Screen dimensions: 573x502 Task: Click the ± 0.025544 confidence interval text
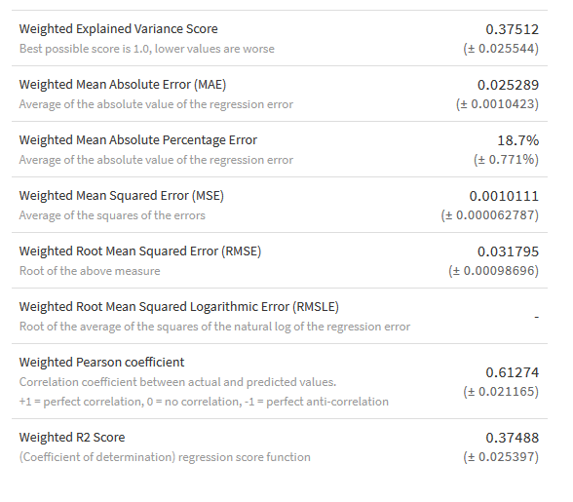pos(501,49)
